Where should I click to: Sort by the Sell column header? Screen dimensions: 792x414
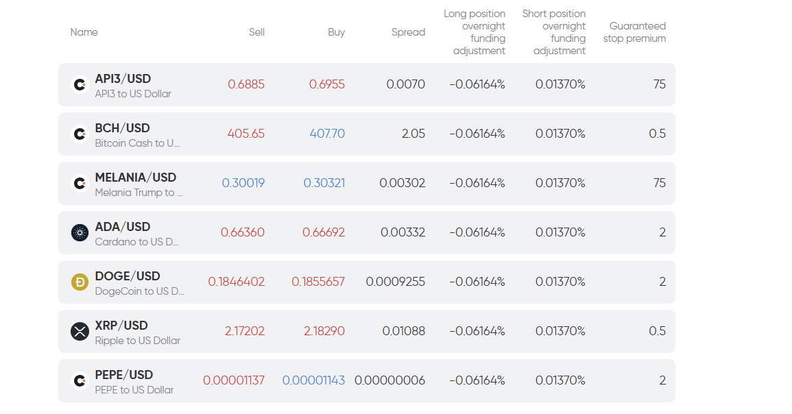pyautogui.click(x=256, y=32)
